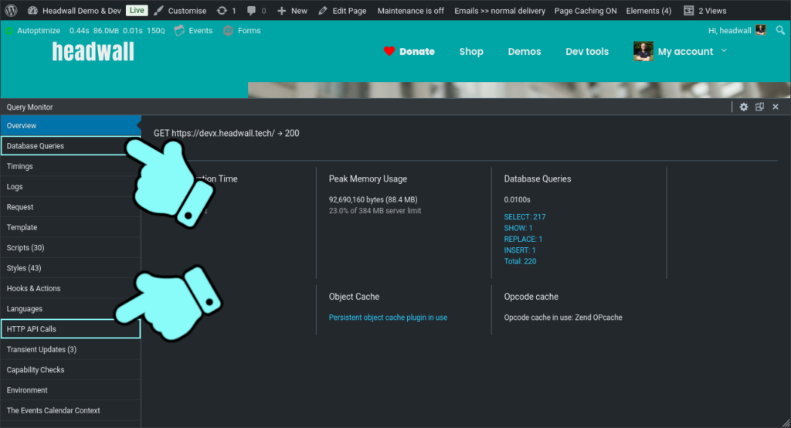
Task: Select Styles (43) panel
Action: tap(70, 268)
